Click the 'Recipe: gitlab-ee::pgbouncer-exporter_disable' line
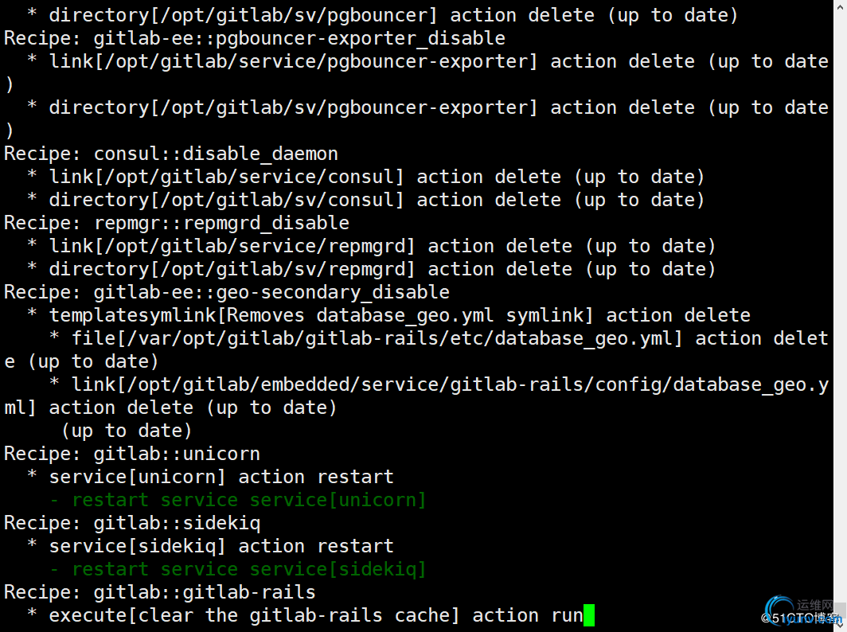The image size is (847, 632). 255,38
